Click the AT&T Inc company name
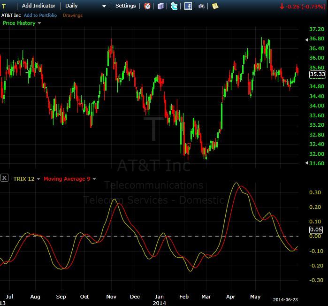The height and width of the screenshot is (306, 328). click(x=11, y=15)
